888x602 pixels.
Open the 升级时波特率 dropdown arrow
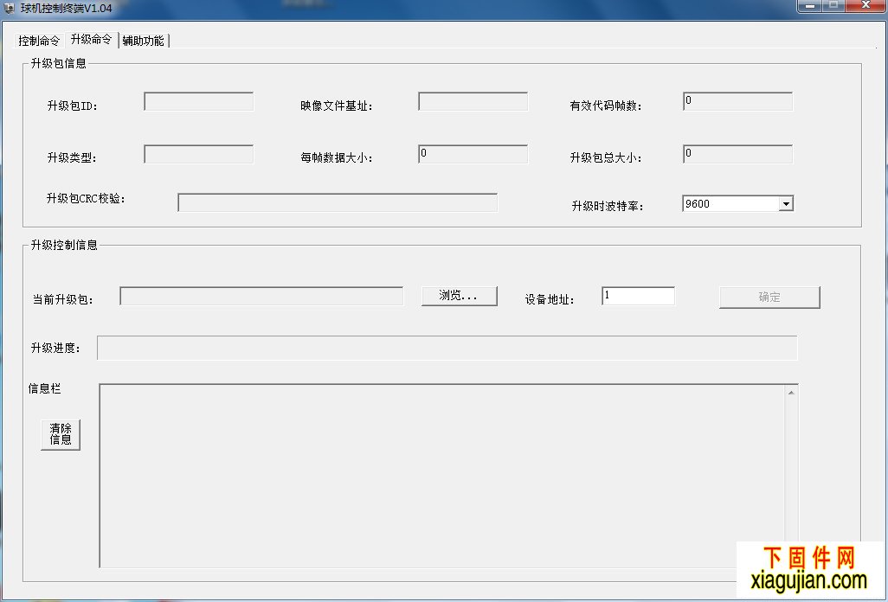(786, 203)
